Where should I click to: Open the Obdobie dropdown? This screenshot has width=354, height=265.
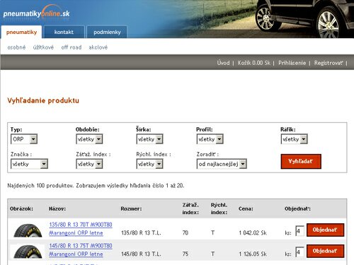tap(89, 139)
